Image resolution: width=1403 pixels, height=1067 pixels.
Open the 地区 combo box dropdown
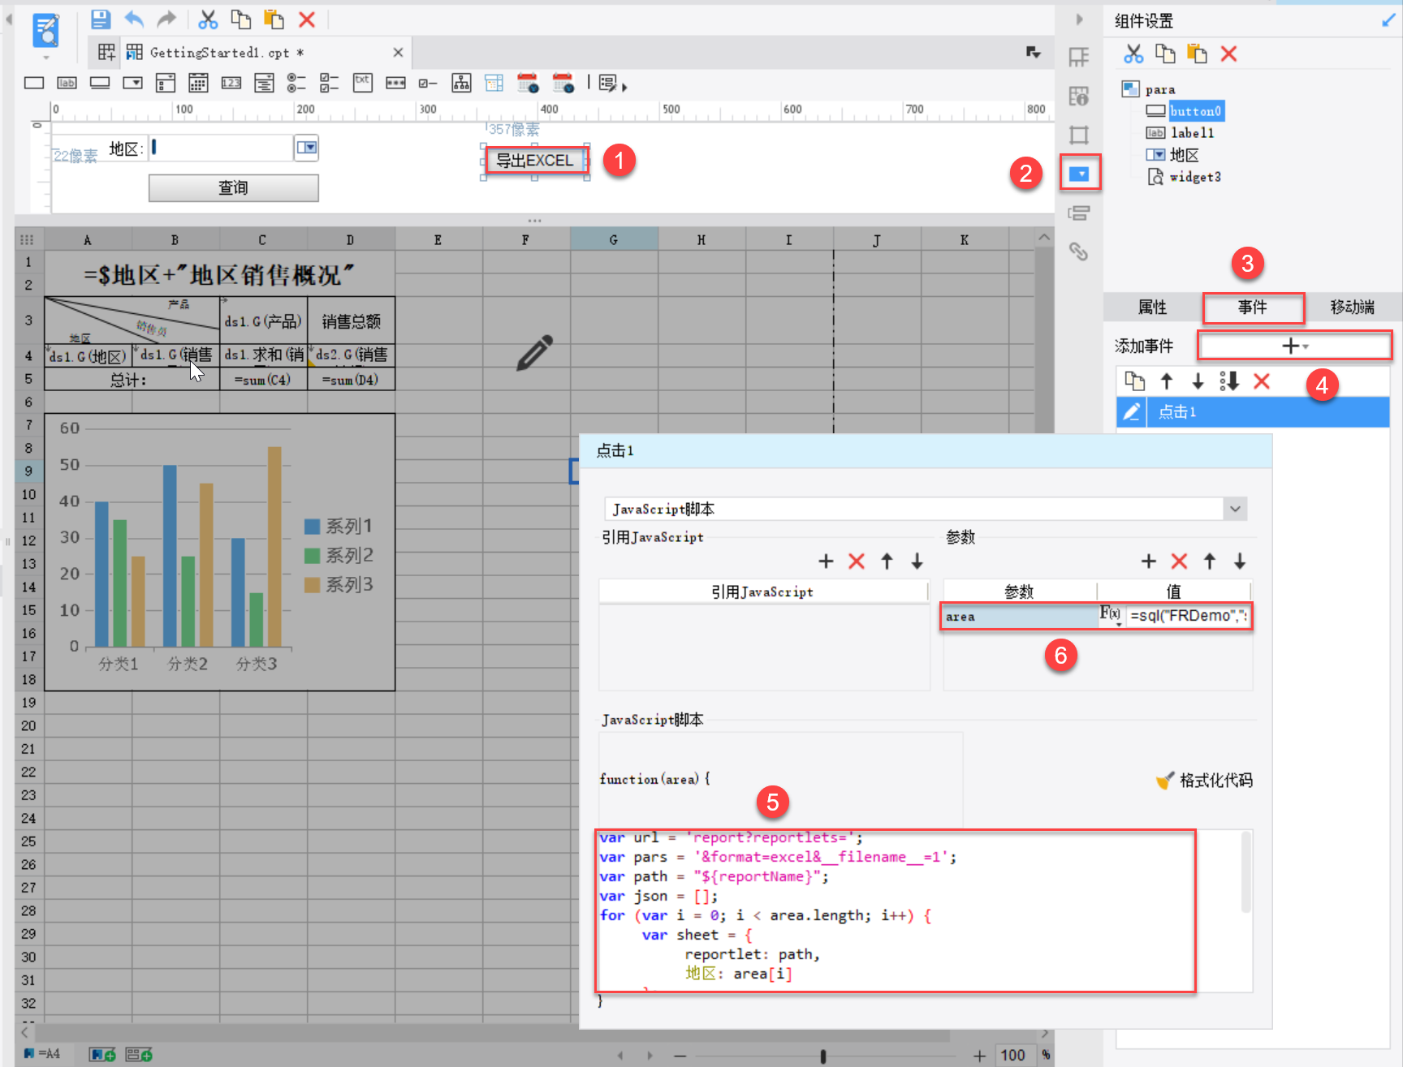point(306,148)
